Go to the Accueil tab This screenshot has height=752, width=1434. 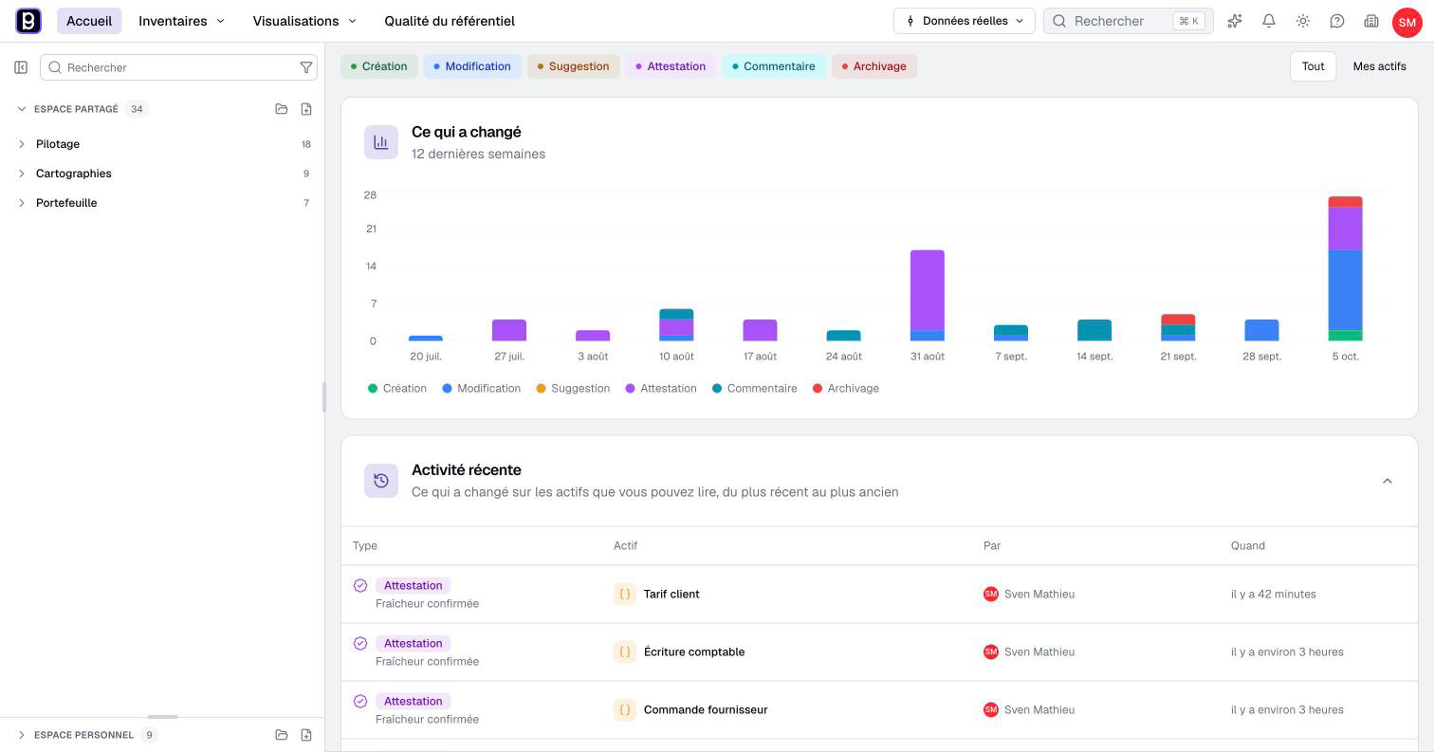(x=89, y=21)
